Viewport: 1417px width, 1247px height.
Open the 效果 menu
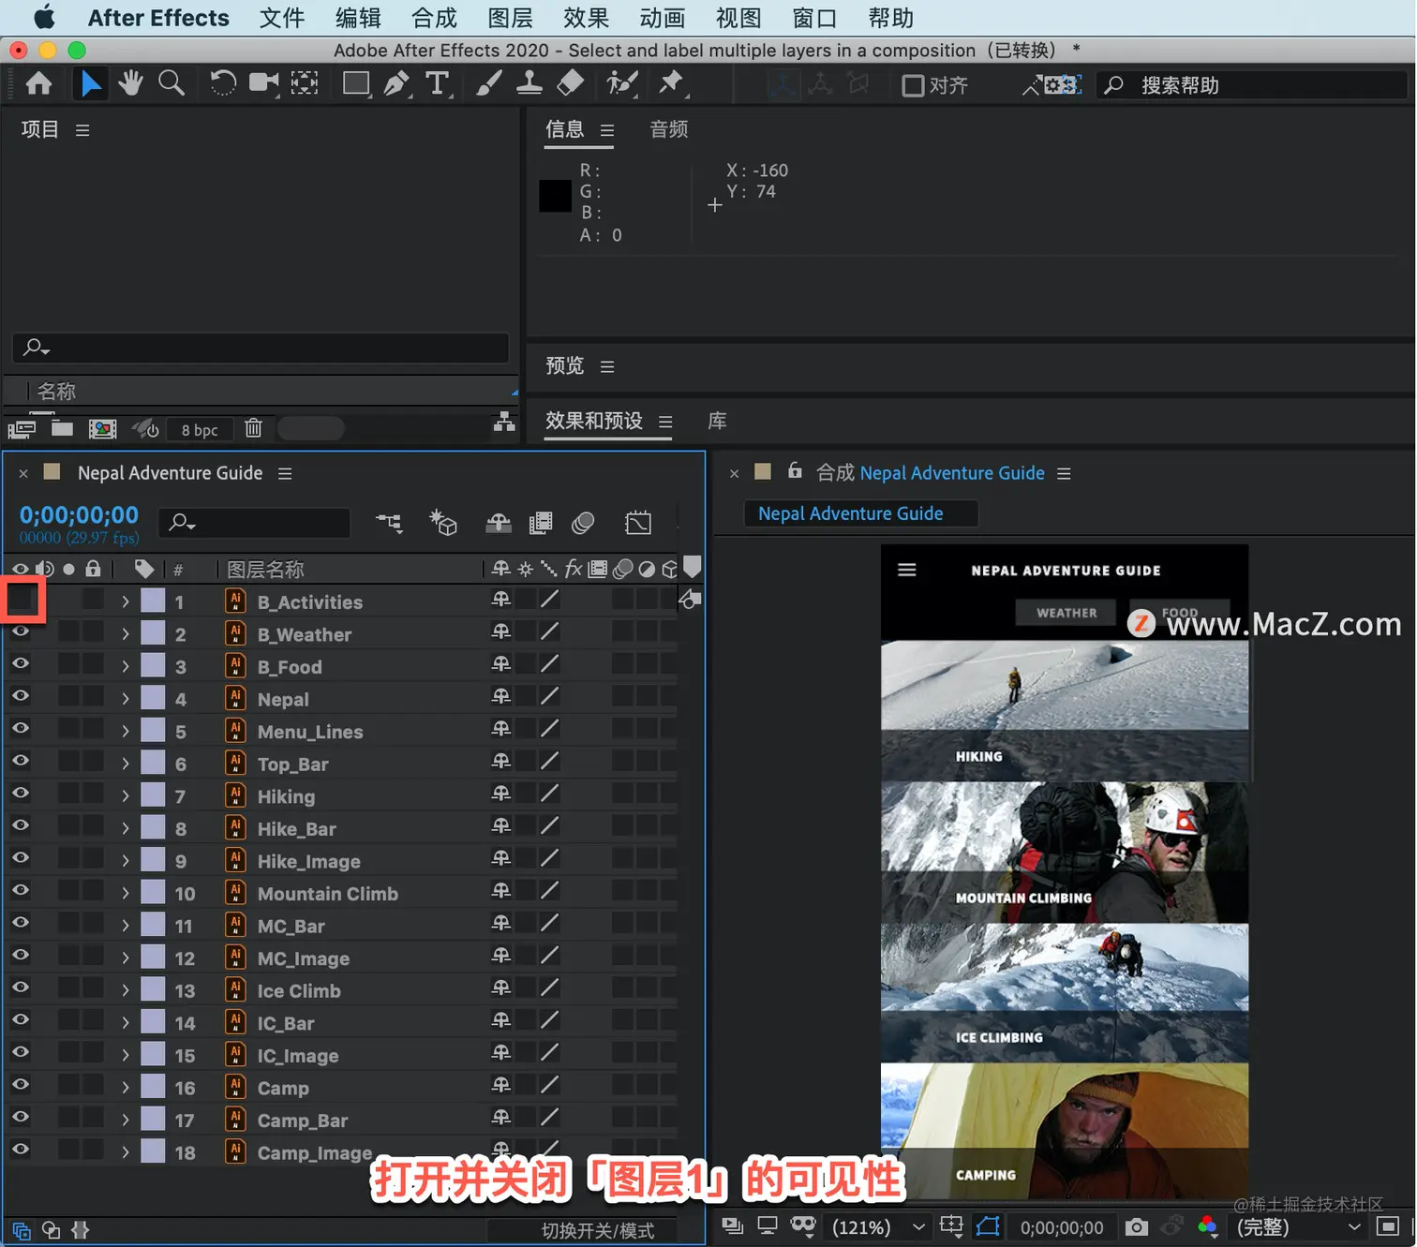click(x=587, y=18)
